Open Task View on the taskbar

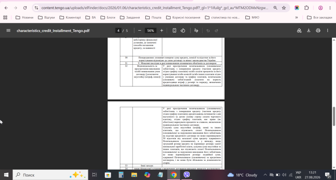[94, 175]
